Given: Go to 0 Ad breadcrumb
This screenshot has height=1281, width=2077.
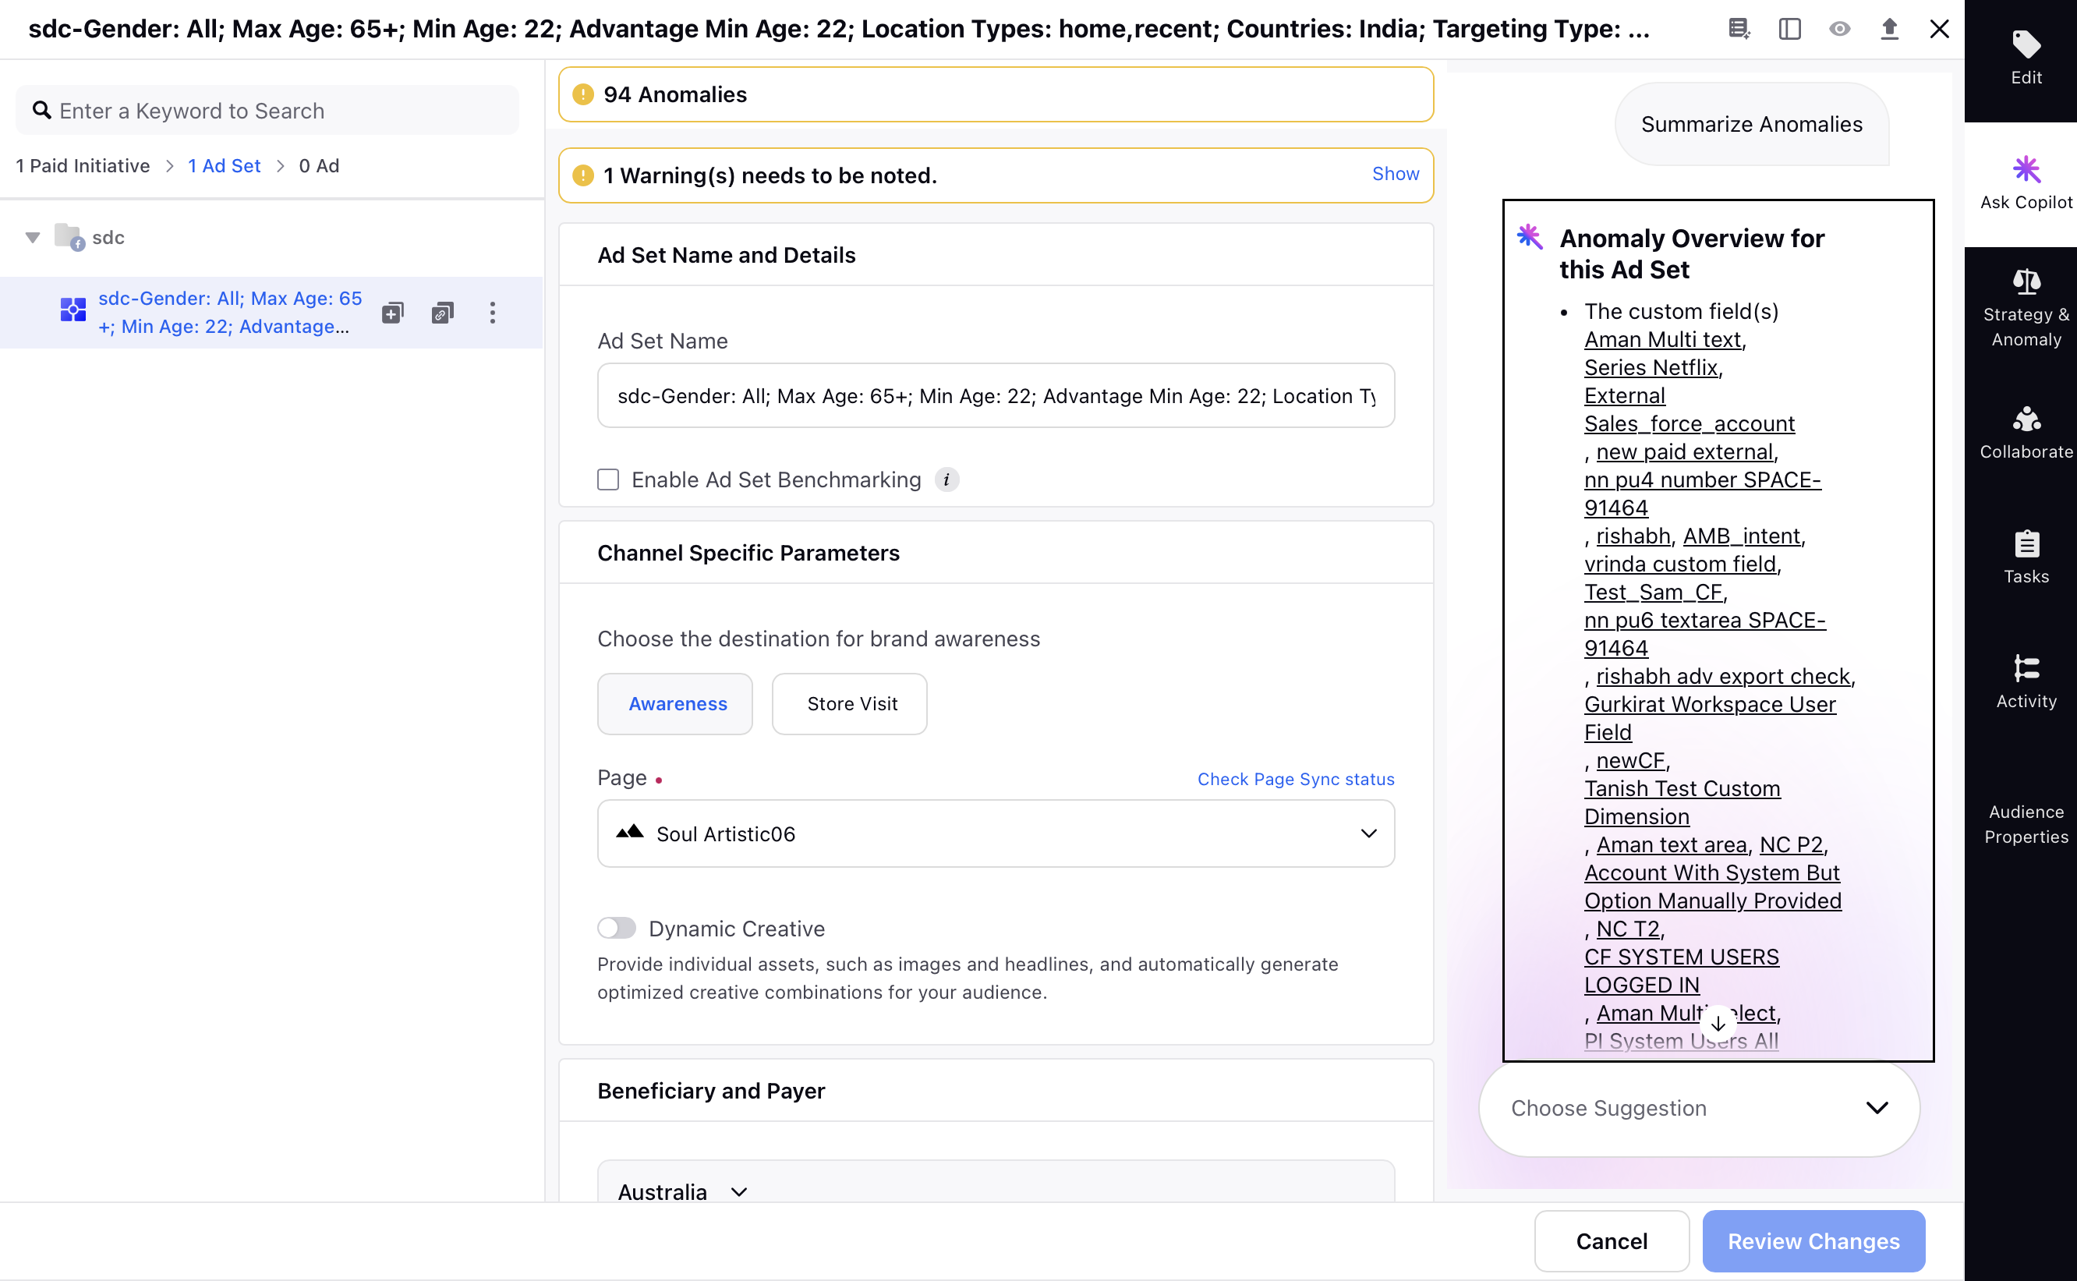Looking at the screenshot, I should [320, 166].
